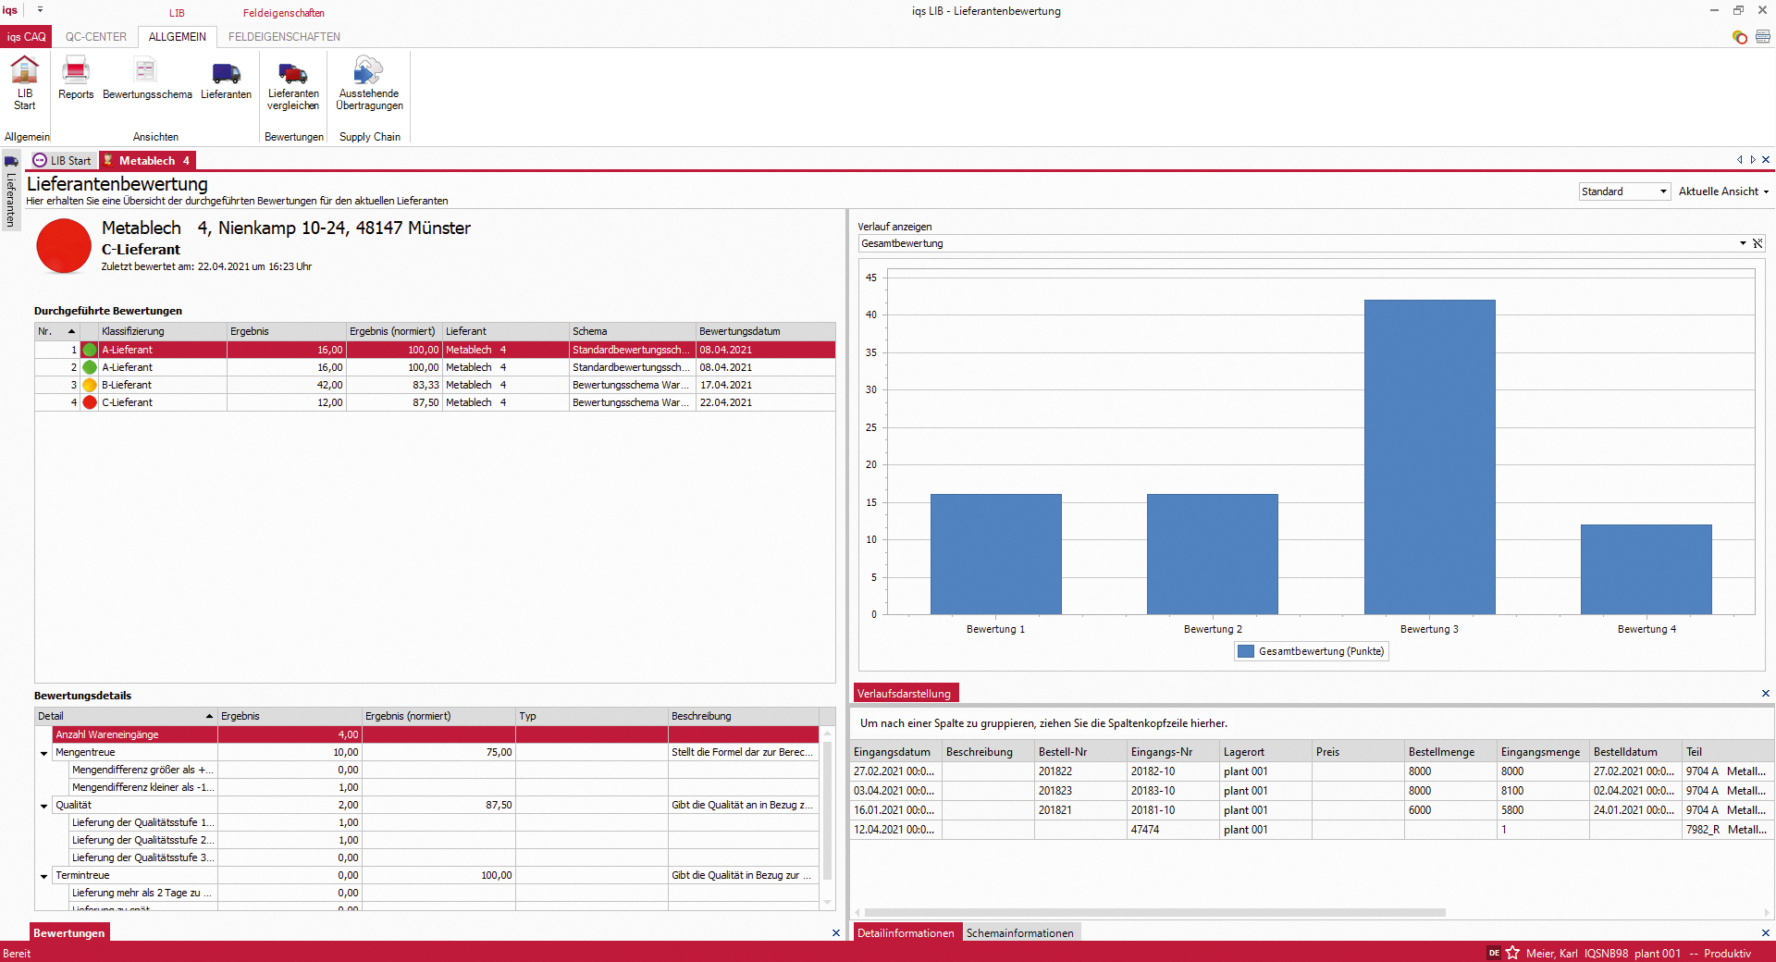Switch to the FELDEIGENSCHAFTEN ribbon tab
Viewport: 1776px width, 962px height.
[284, 37]
